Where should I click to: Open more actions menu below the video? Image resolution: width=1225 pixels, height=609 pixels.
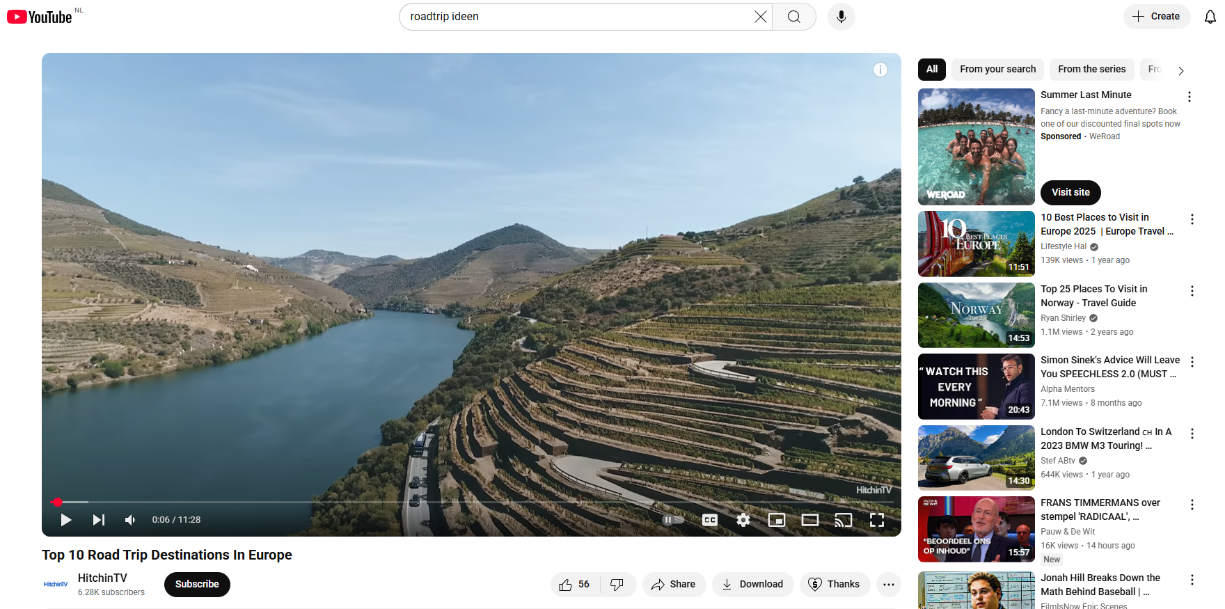point(888,585)
